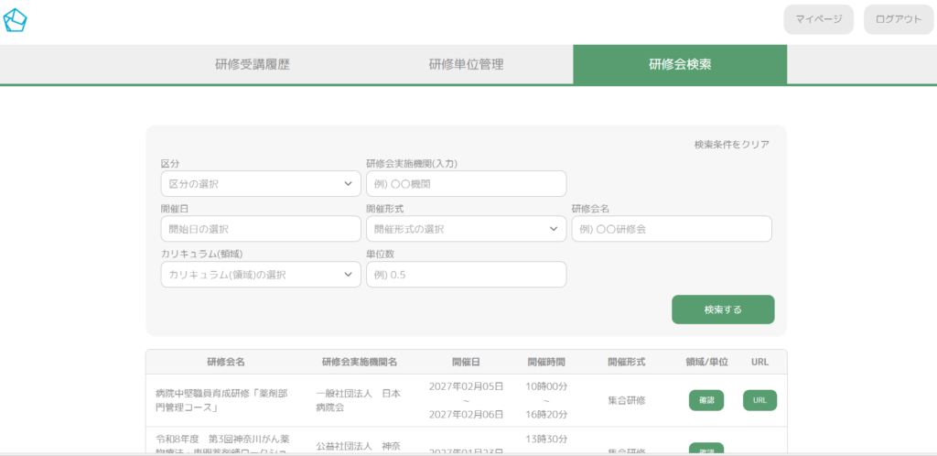Click the 単位数 input field
The height and width of the screenshot is (456, 937).
(x=466, y=275)
